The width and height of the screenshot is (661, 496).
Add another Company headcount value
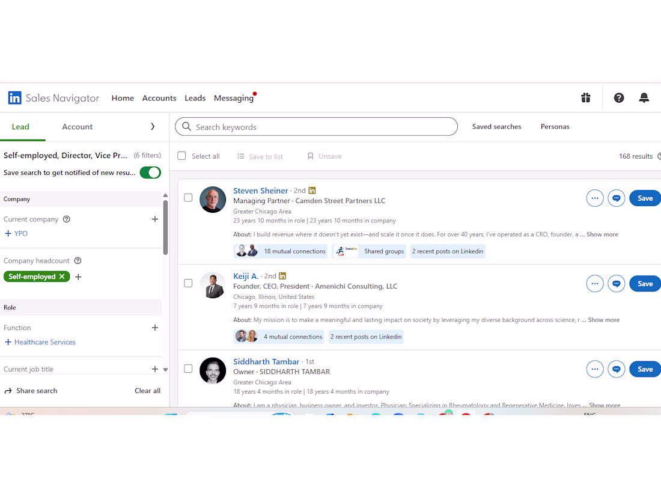click(78, 277)
